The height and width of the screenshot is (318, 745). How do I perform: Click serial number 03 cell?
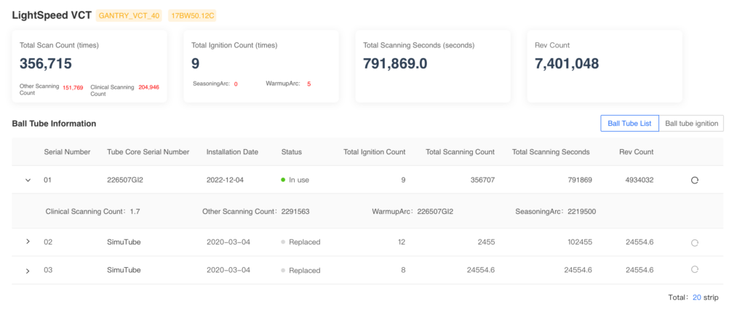tap(48, 270)
